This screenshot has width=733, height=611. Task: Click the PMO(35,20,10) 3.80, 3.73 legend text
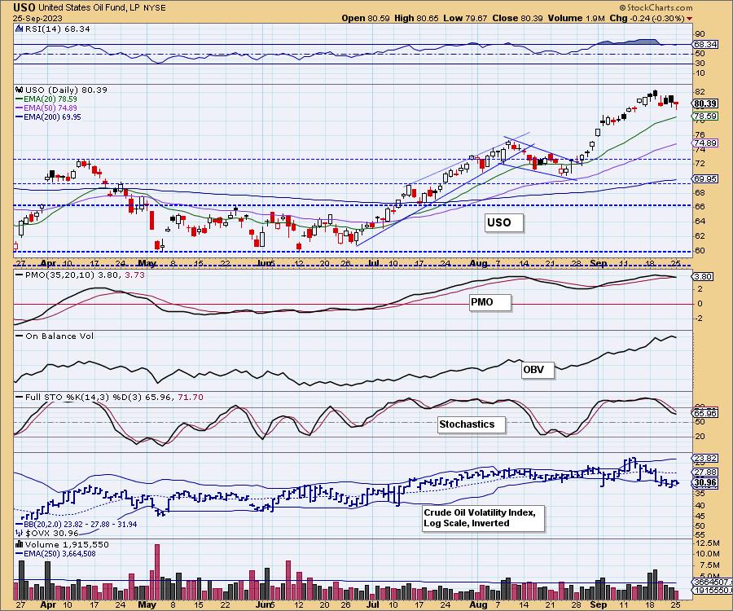point(85,275)
